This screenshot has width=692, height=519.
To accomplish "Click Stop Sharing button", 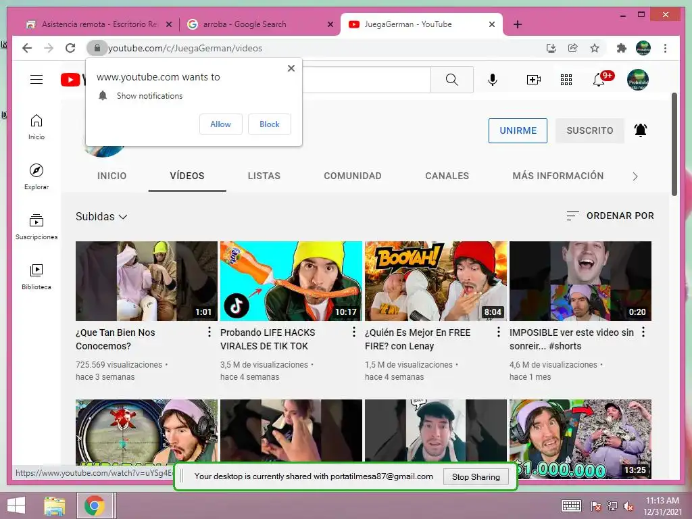I will [x=476, y=476].
